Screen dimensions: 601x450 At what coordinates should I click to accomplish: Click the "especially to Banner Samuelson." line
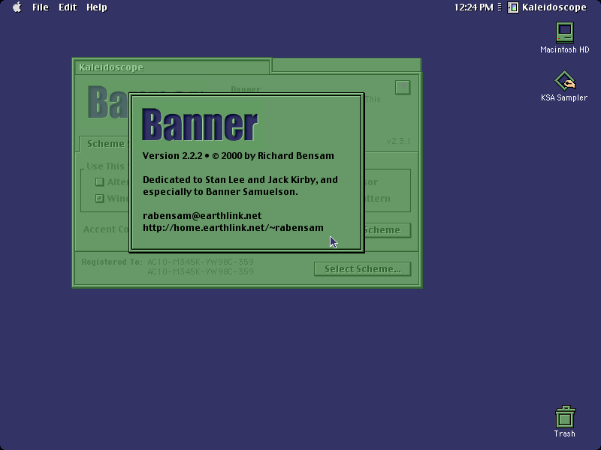click(x=220, y=192)
